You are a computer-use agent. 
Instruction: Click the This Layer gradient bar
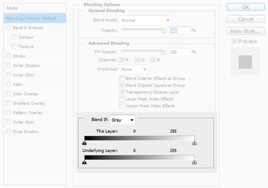(x=139, y=138)
